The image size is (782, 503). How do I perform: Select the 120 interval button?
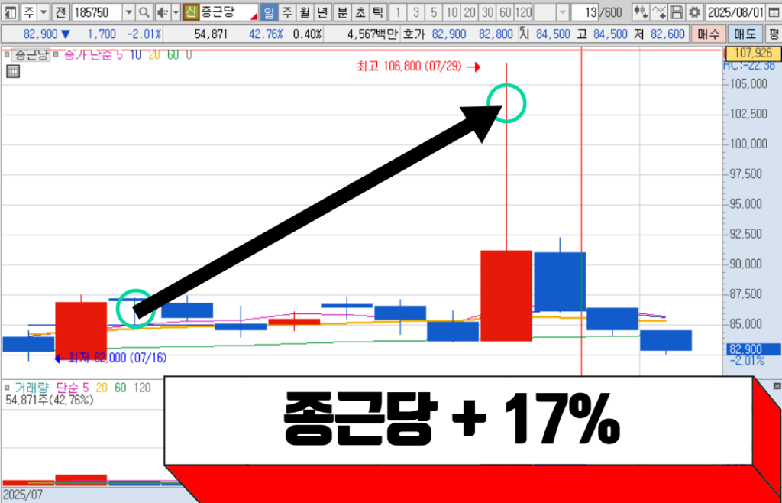[x=522, y=12]
